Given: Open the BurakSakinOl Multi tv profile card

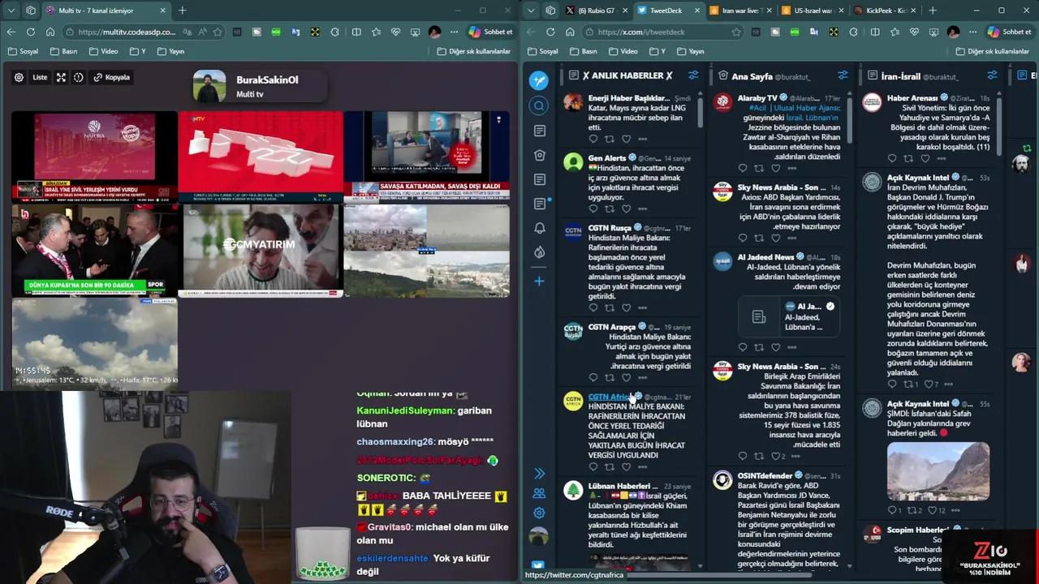Looking at the screenshot, I should 259,86.
